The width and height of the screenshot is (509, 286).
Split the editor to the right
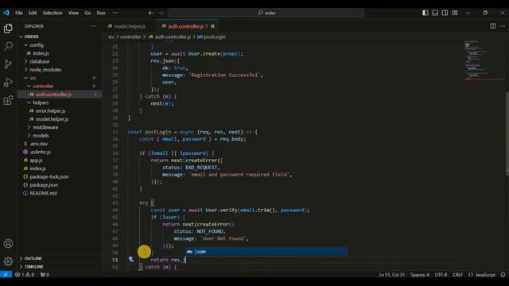click(x=493, y=26)
